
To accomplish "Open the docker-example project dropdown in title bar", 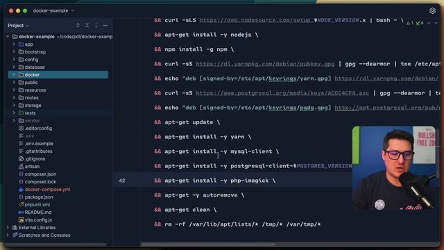I will pos(53,10).
